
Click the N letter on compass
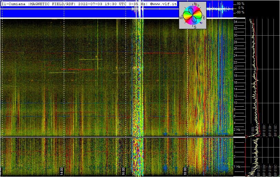point(195,4)
